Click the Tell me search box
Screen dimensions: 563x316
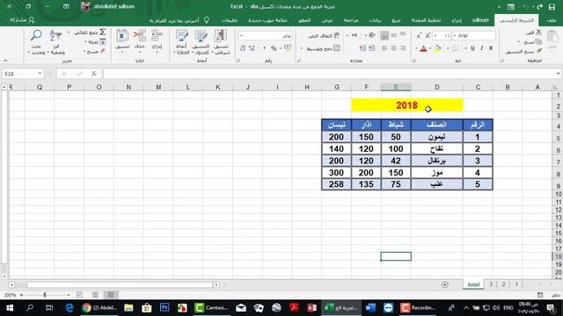pos(179,20)
